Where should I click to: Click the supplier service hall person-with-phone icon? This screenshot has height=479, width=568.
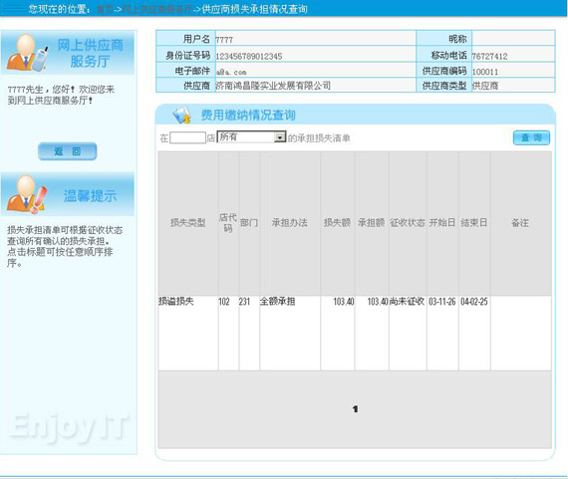tap(28, 53)
